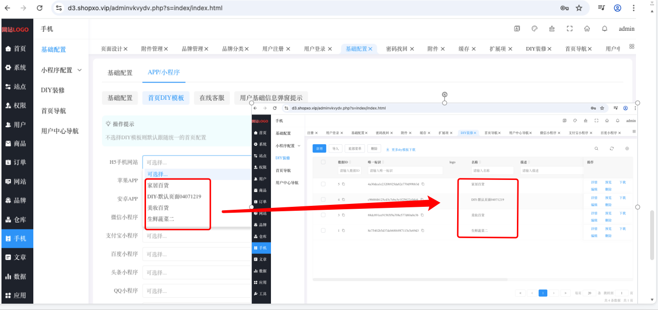Image resolution: width=658 pixels, height=310 pixels.
Task: Open 订单 in the dark sidebar
Action: point(17,162)
